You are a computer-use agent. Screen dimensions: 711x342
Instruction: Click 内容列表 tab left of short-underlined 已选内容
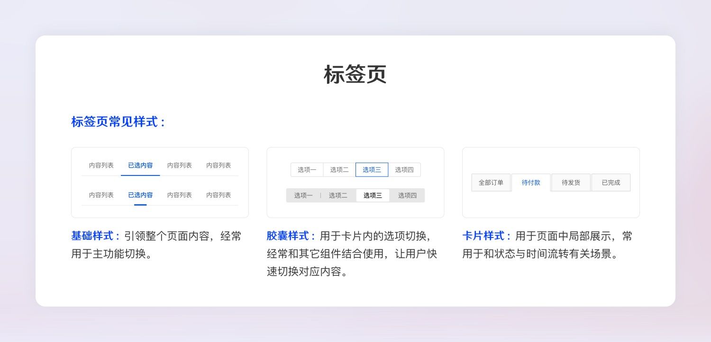click(x=101, y=195)
